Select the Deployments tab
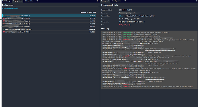 pyautogui.click(x=18, y=1)
